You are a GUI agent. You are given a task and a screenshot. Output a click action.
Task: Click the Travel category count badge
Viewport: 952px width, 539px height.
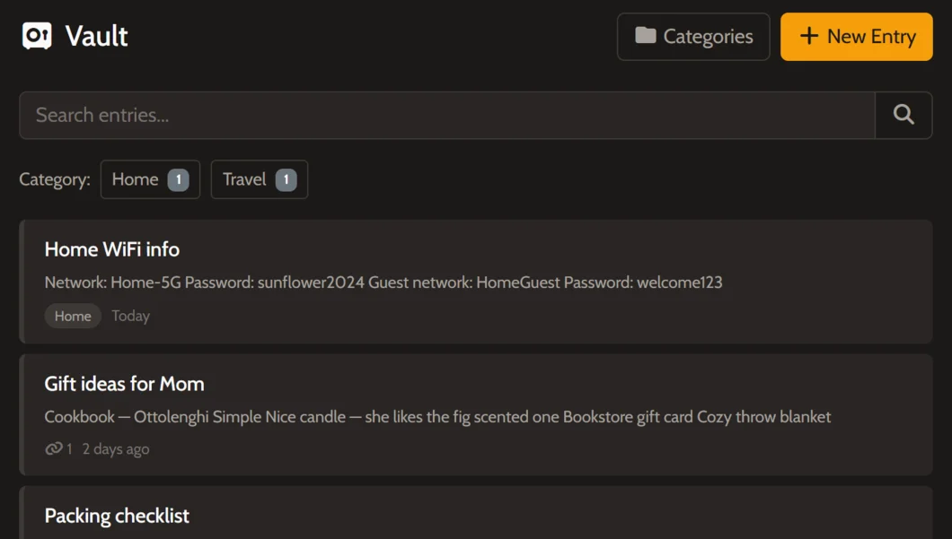pos(286,179)
